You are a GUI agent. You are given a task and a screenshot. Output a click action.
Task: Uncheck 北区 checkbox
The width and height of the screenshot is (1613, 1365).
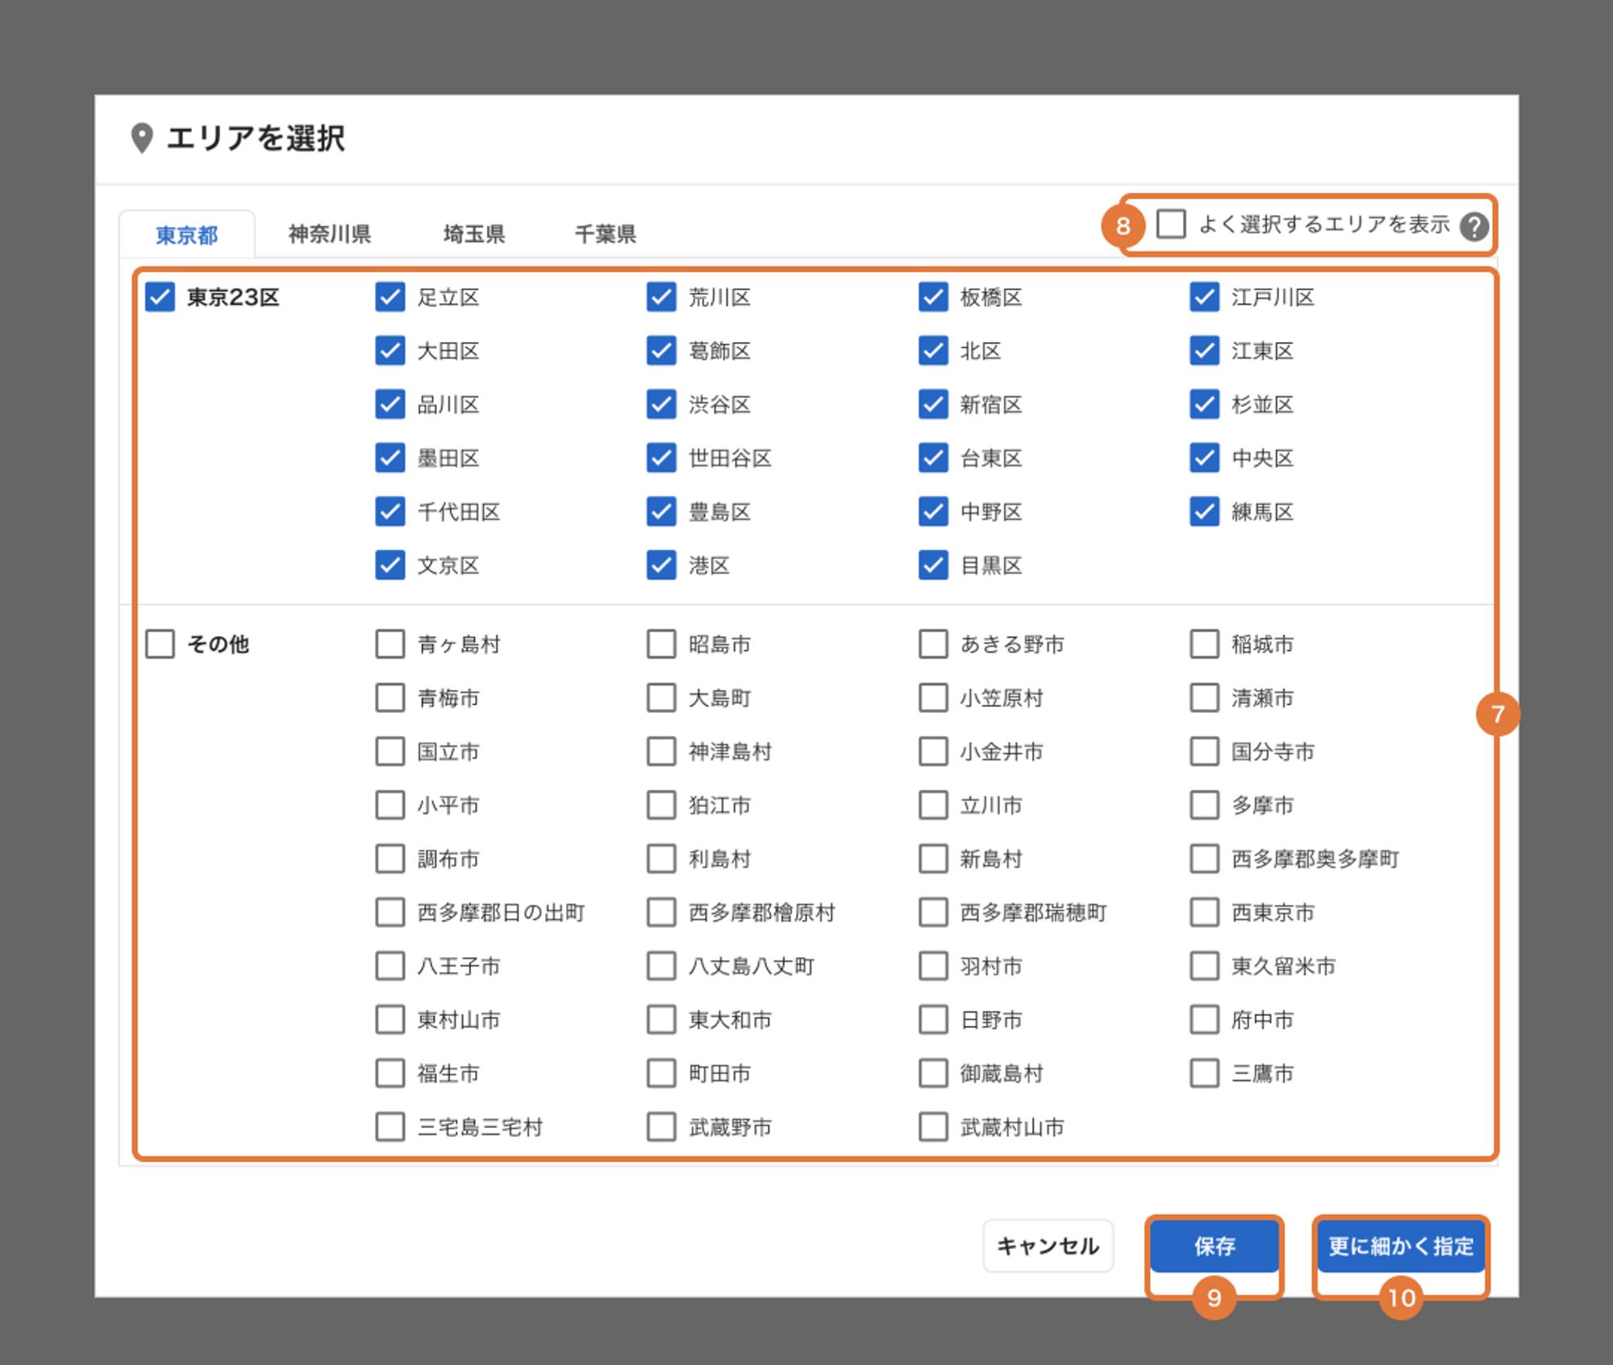coord(933,351)
